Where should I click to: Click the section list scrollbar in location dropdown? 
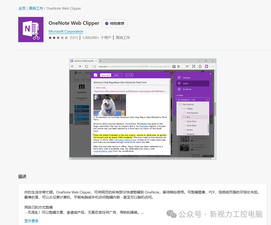click(209, 128)
